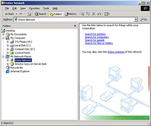Open the Views dropdown button
The width and height of the screenshot is (151, 126).
click(107, 14)
